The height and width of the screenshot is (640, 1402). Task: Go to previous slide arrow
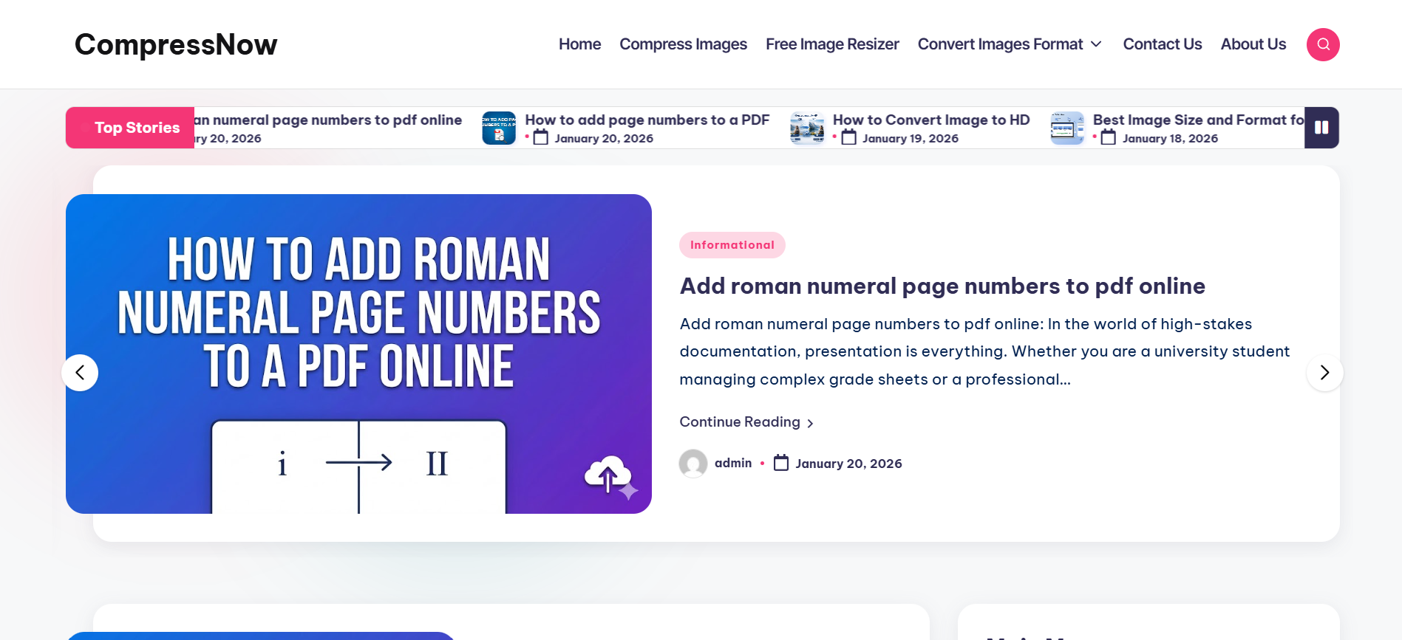(80, 373)
